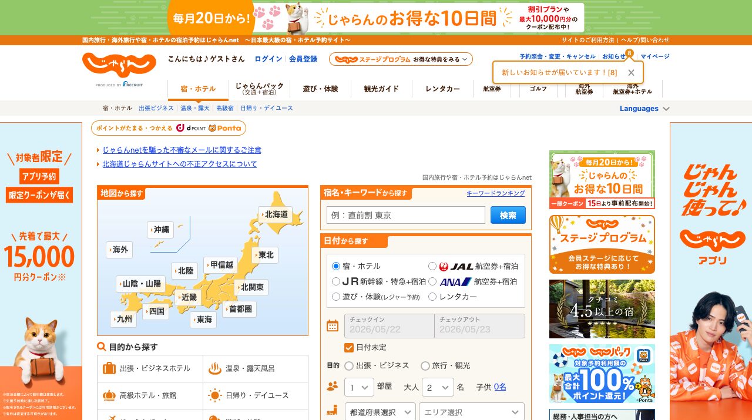Select JAL 航空券+宿泊 radio option
Viewport: 752px width, 420px height.
pyautogui.click(x=432, y=266)
